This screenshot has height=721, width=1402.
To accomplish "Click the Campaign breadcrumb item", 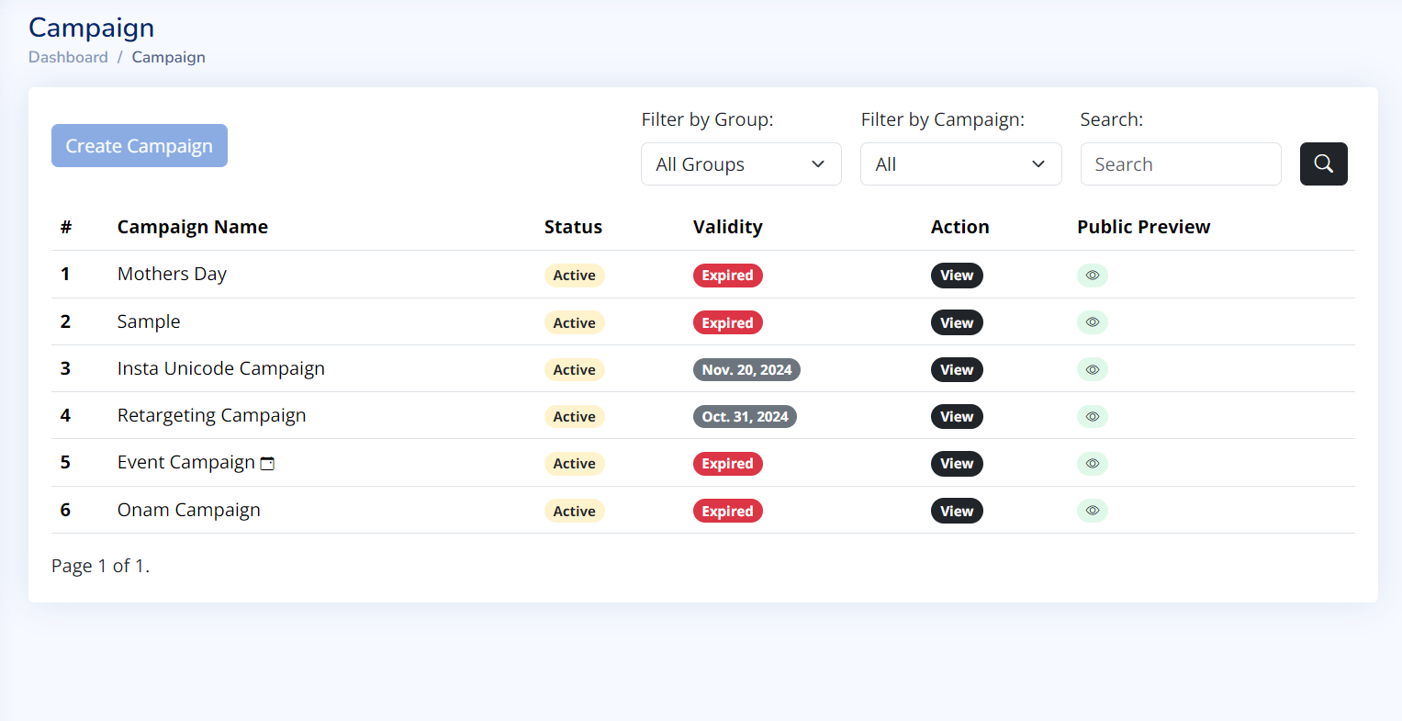I will (168, 57).
